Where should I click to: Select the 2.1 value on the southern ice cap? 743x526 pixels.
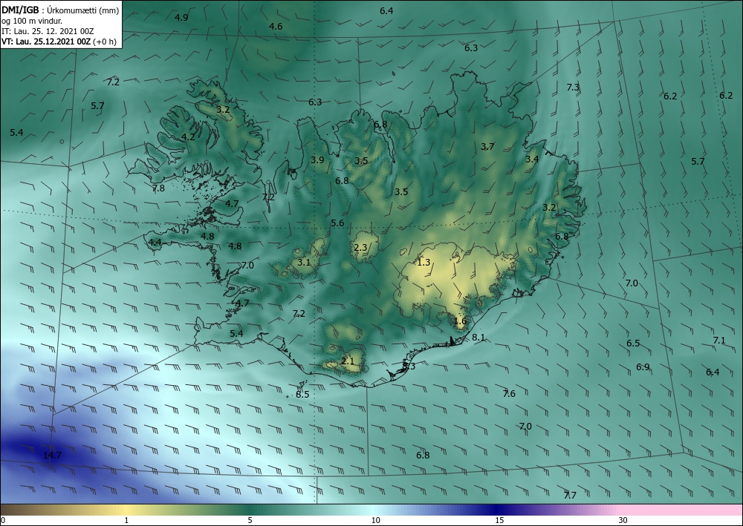coord(347,361)
